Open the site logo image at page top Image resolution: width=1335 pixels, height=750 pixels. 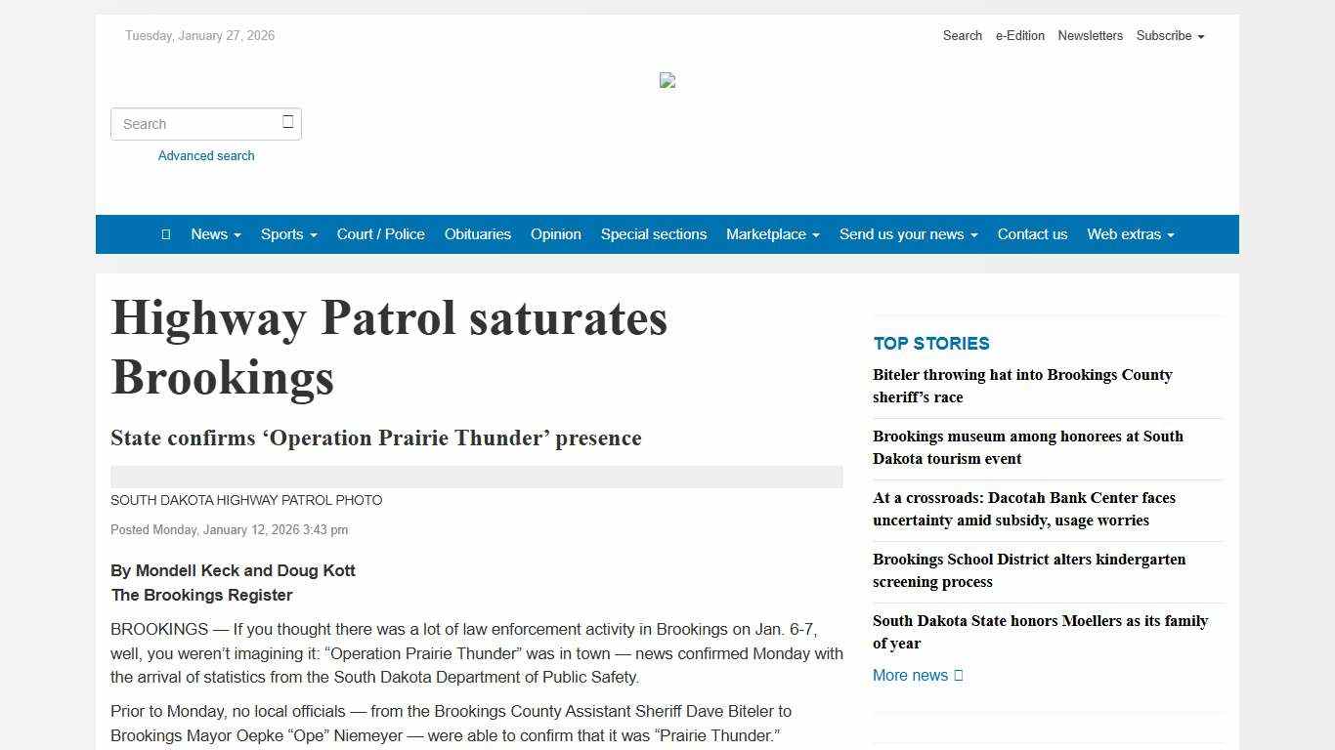tap(667, 80)
